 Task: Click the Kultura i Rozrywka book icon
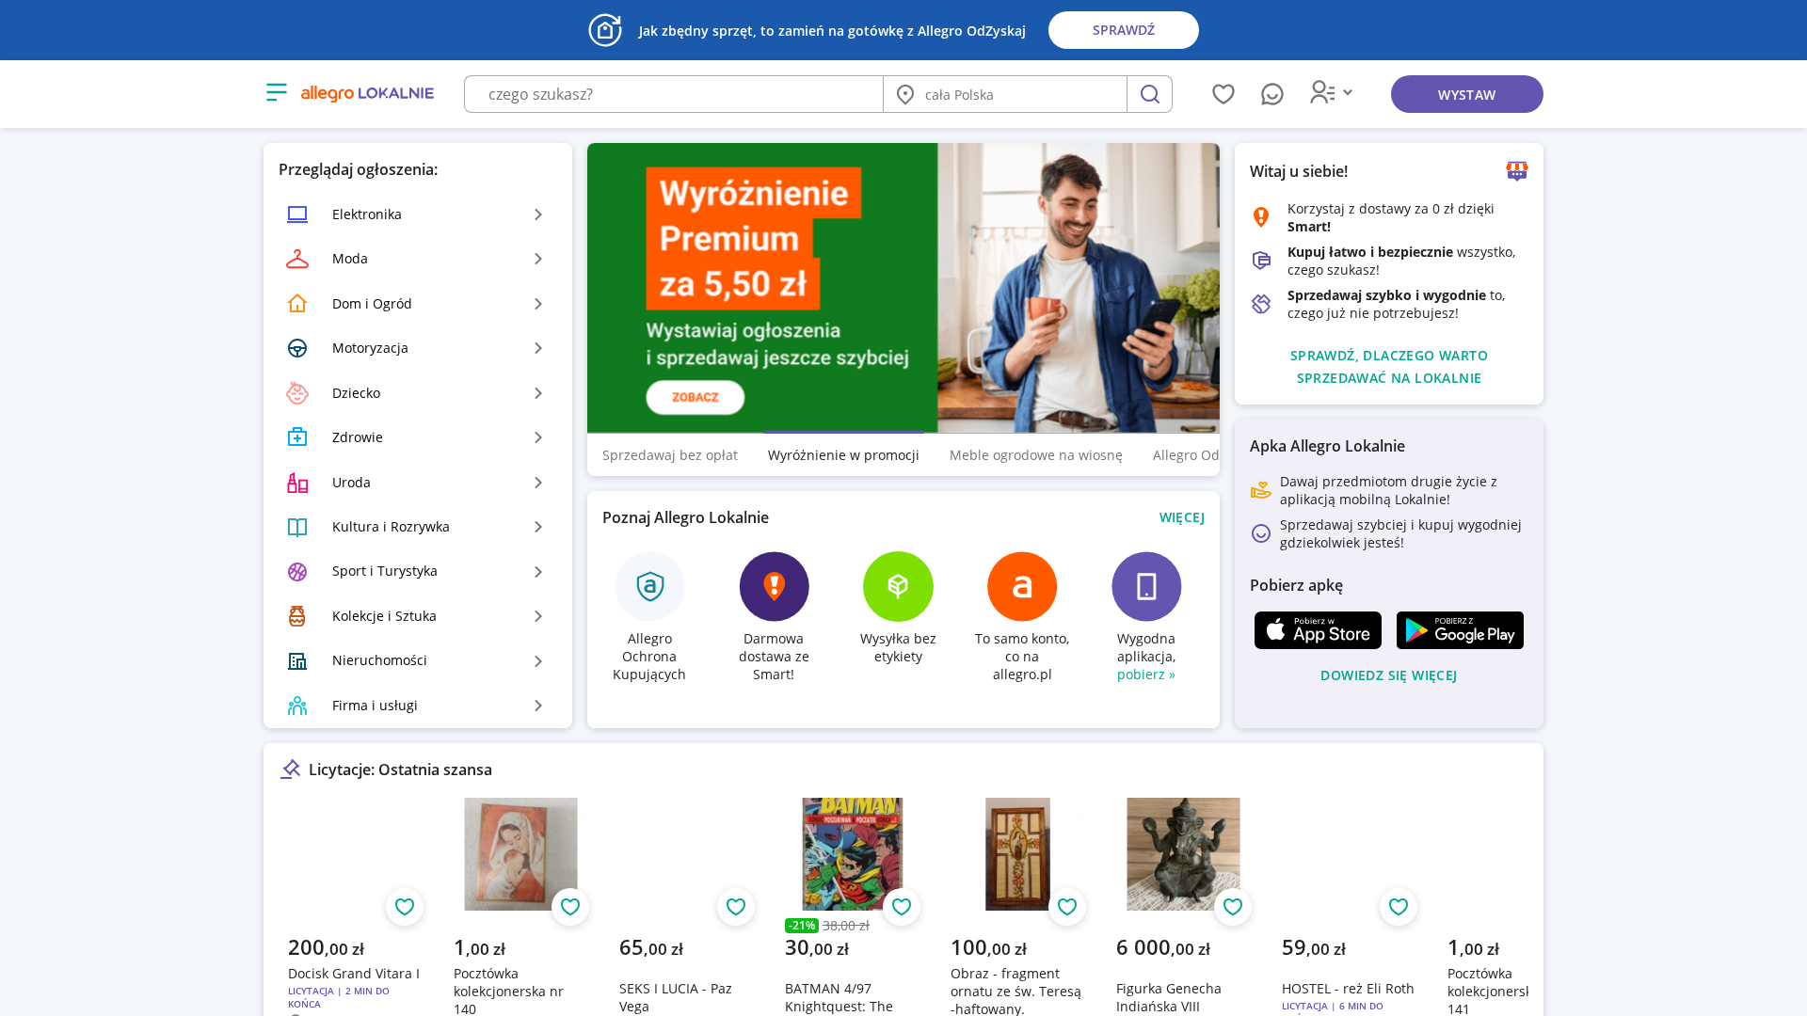(x=297, y=527)
